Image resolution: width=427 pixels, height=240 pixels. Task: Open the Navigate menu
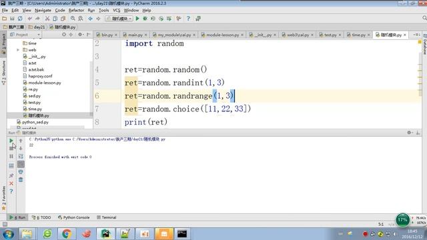coord(43,11)
